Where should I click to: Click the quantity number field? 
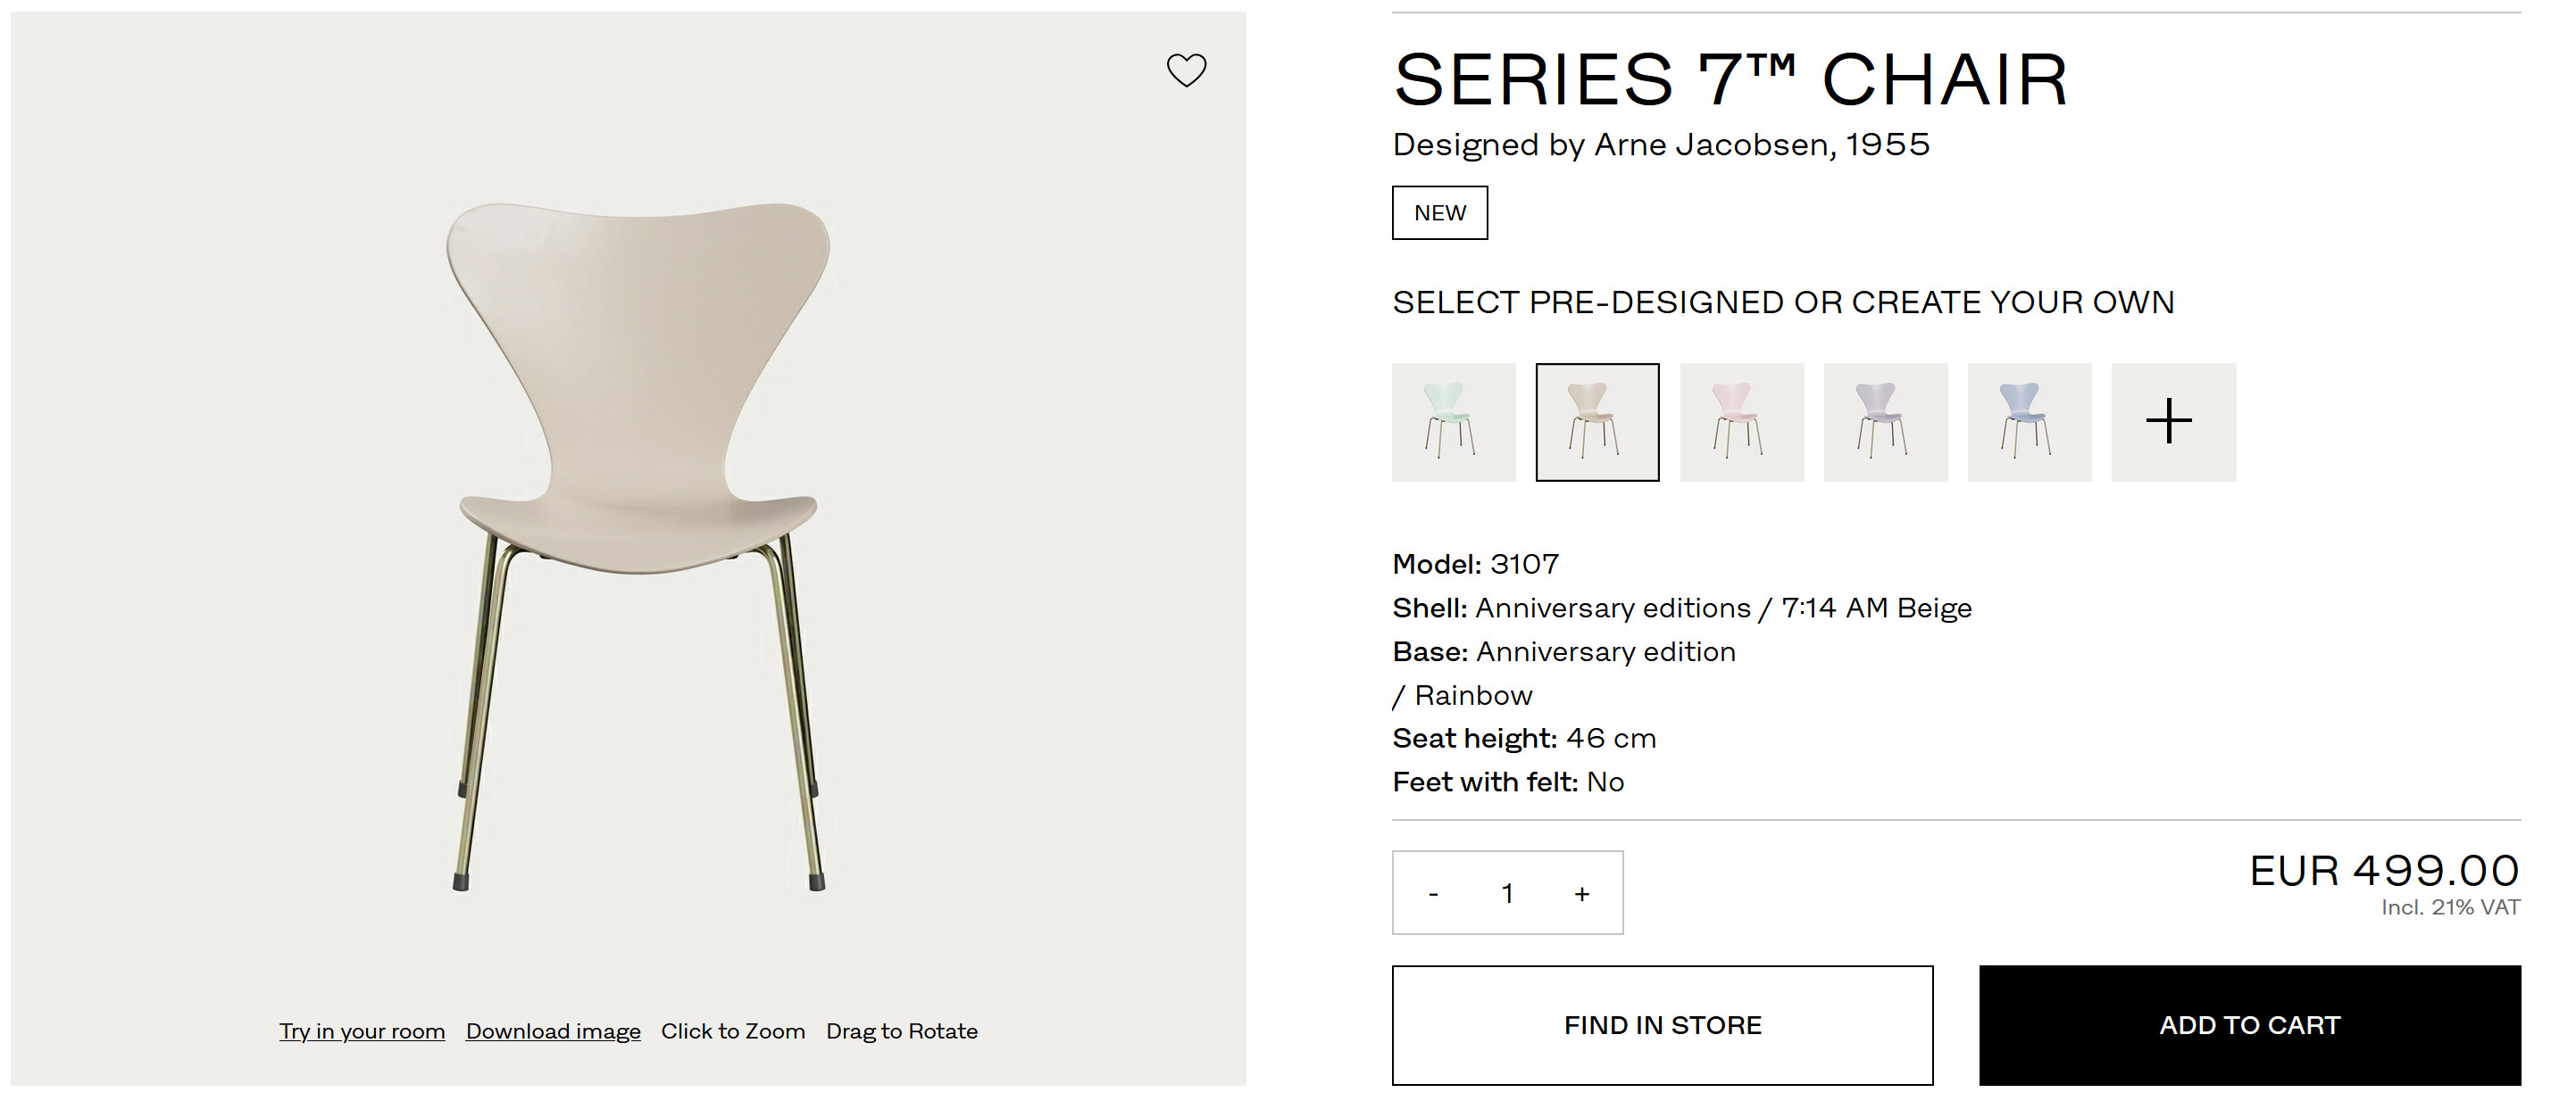(x=1507, y=894)
